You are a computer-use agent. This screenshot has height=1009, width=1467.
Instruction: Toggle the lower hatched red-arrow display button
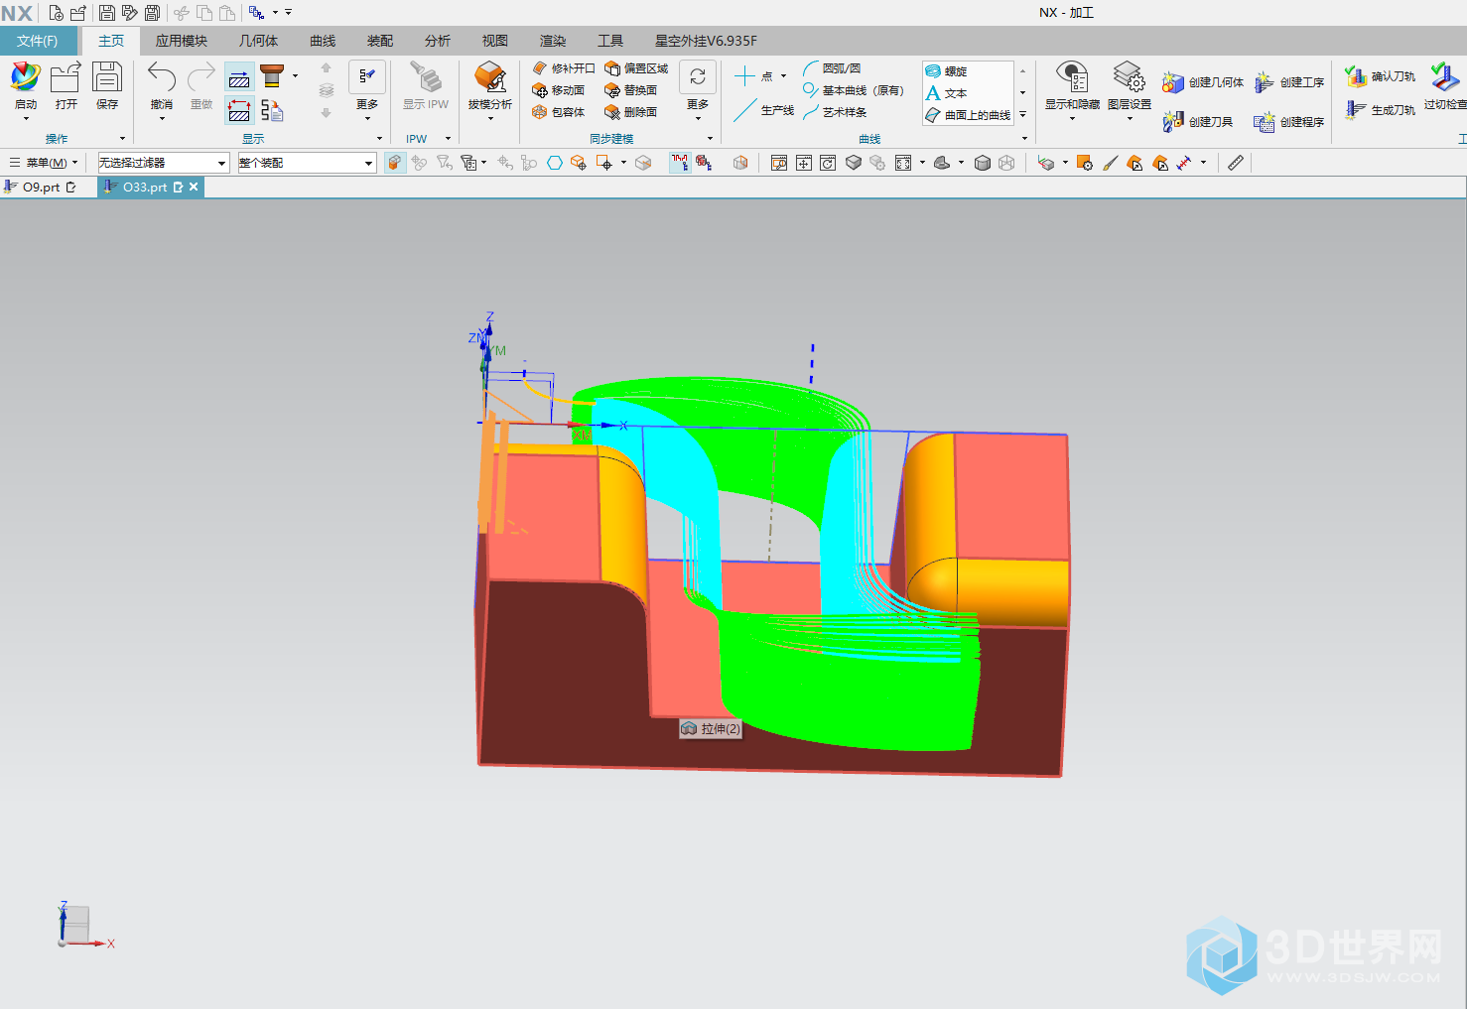(239, 109)
